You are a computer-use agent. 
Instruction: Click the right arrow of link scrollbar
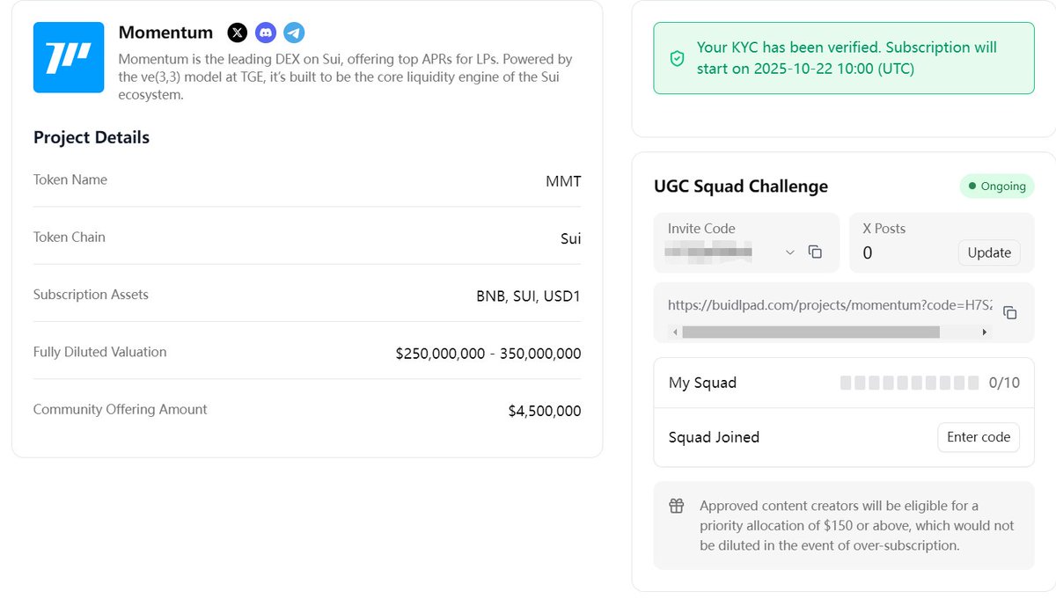985,332
